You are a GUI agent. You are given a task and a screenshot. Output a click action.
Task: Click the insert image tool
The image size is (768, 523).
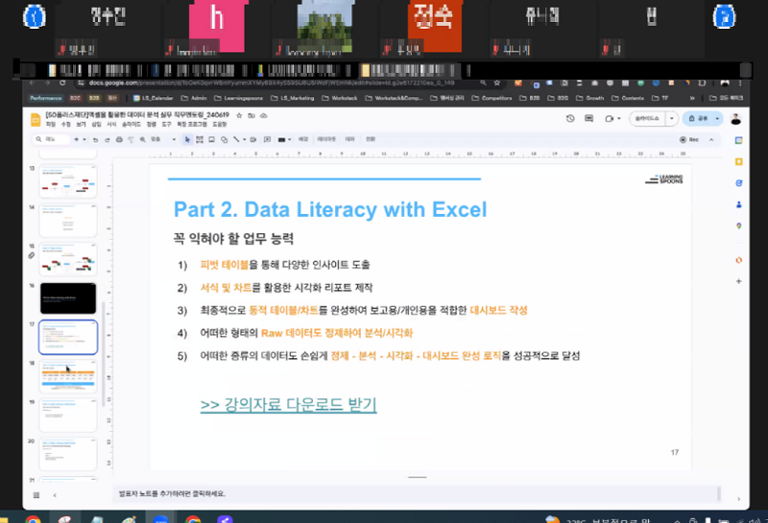coord(211,139)
